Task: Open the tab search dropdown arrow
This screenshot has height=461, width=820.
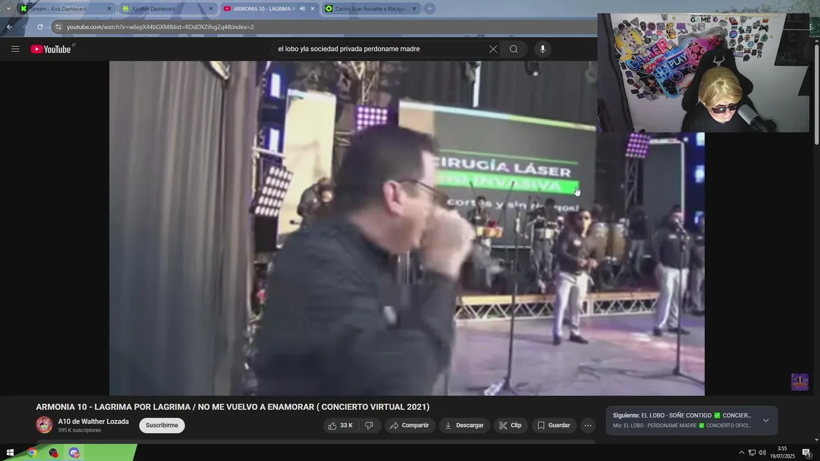Action: (8, 9)
